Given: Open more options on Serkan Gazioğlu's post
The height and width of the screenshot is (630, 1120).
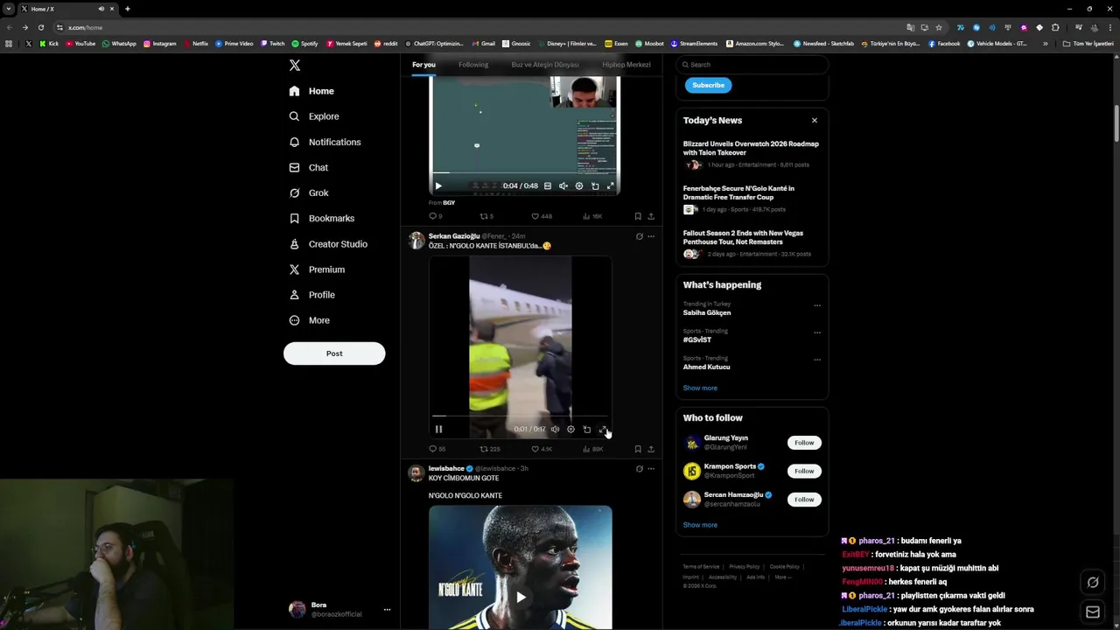Looking at the screenshot, I should click(651, 236).
